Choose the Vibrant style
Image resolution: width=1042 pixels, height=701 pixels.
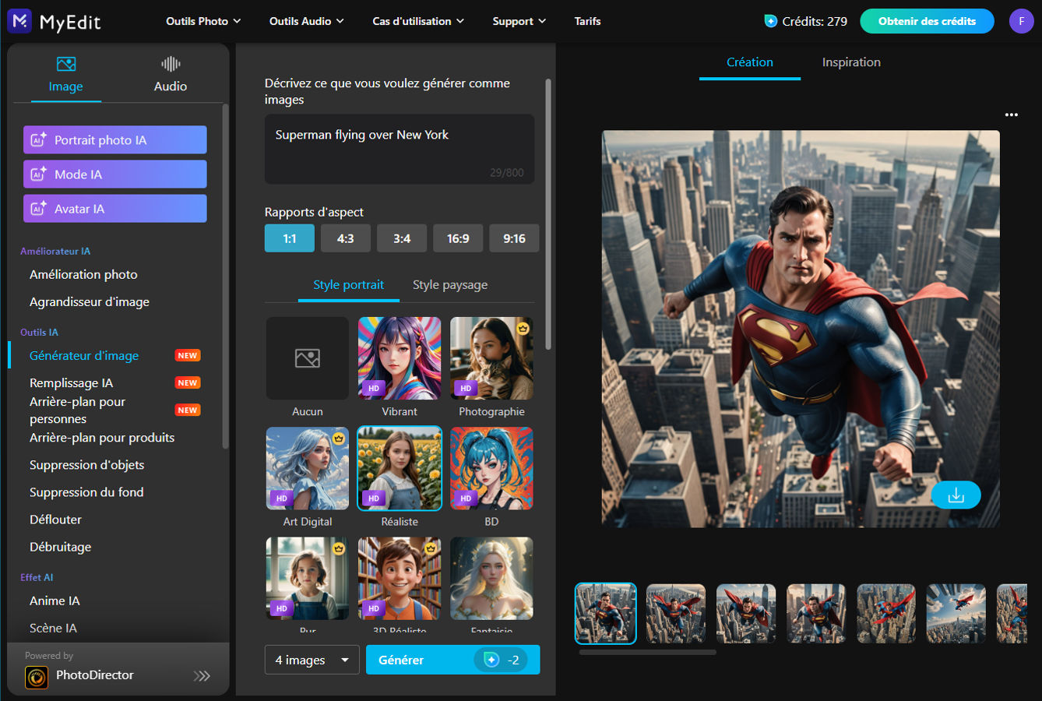pyautogui.click(x=400, y=358)
